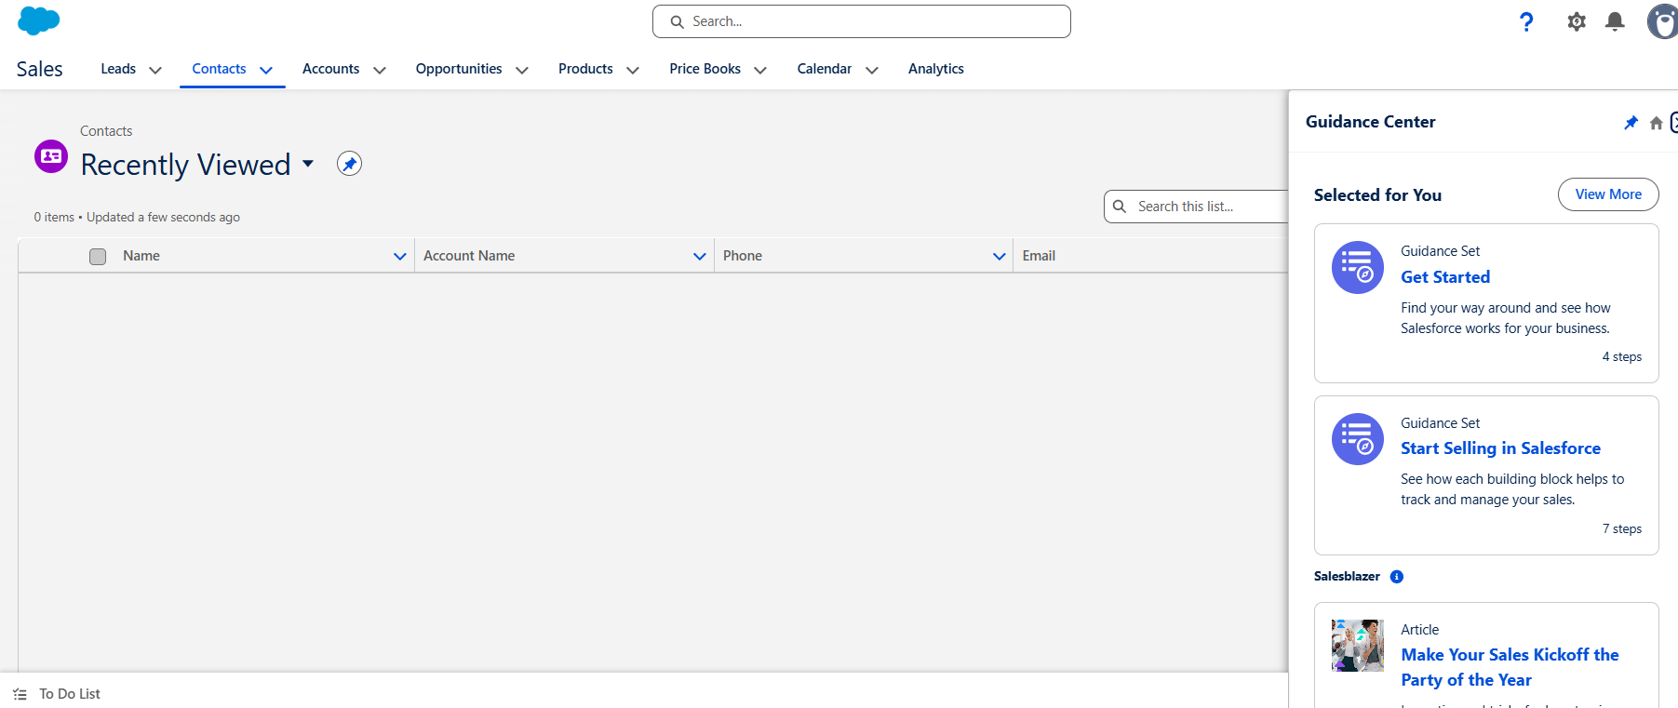Click the Sales Kickoff article thumbnail
This screenshot has width=1678, height=708.
(x=1358, y=646)
